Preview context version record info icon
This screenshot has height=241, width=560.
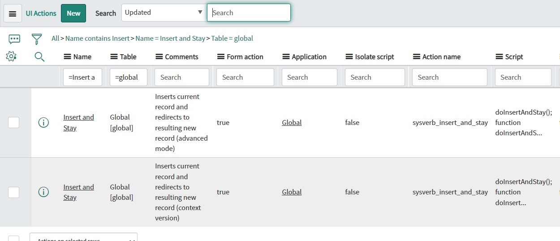pos(43,192)
